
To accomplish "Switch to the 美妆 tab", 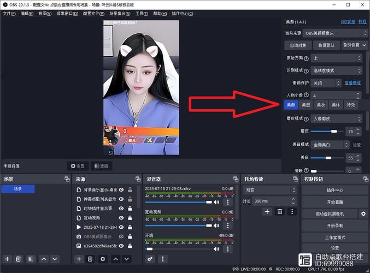I will 321,105.
